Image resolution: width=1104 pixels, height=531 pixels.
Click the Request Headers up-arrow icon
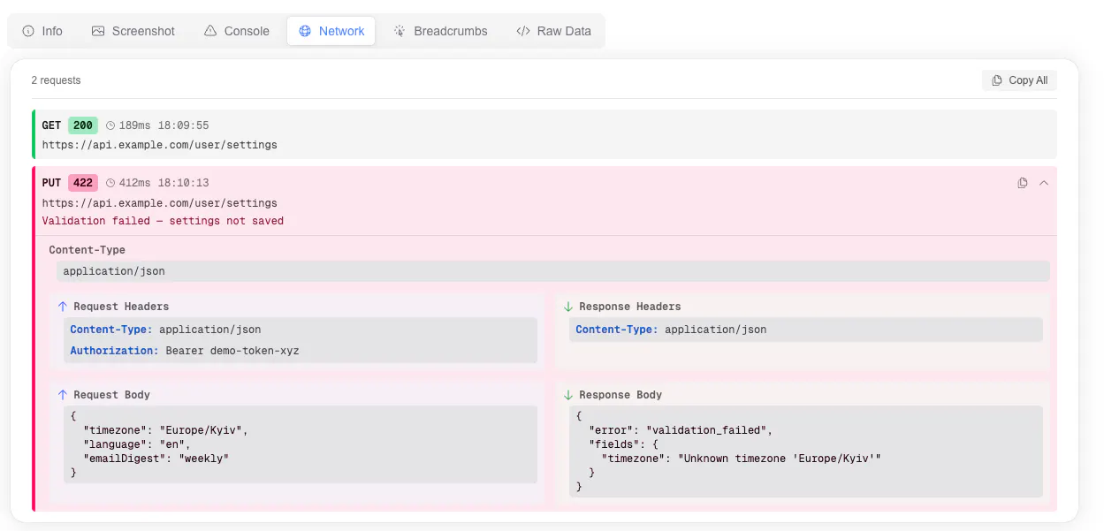(x=62, y=307)
